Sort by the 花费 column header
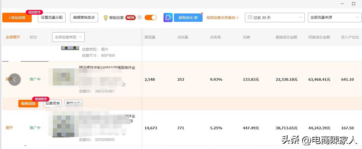 click(x=246, y=37)
